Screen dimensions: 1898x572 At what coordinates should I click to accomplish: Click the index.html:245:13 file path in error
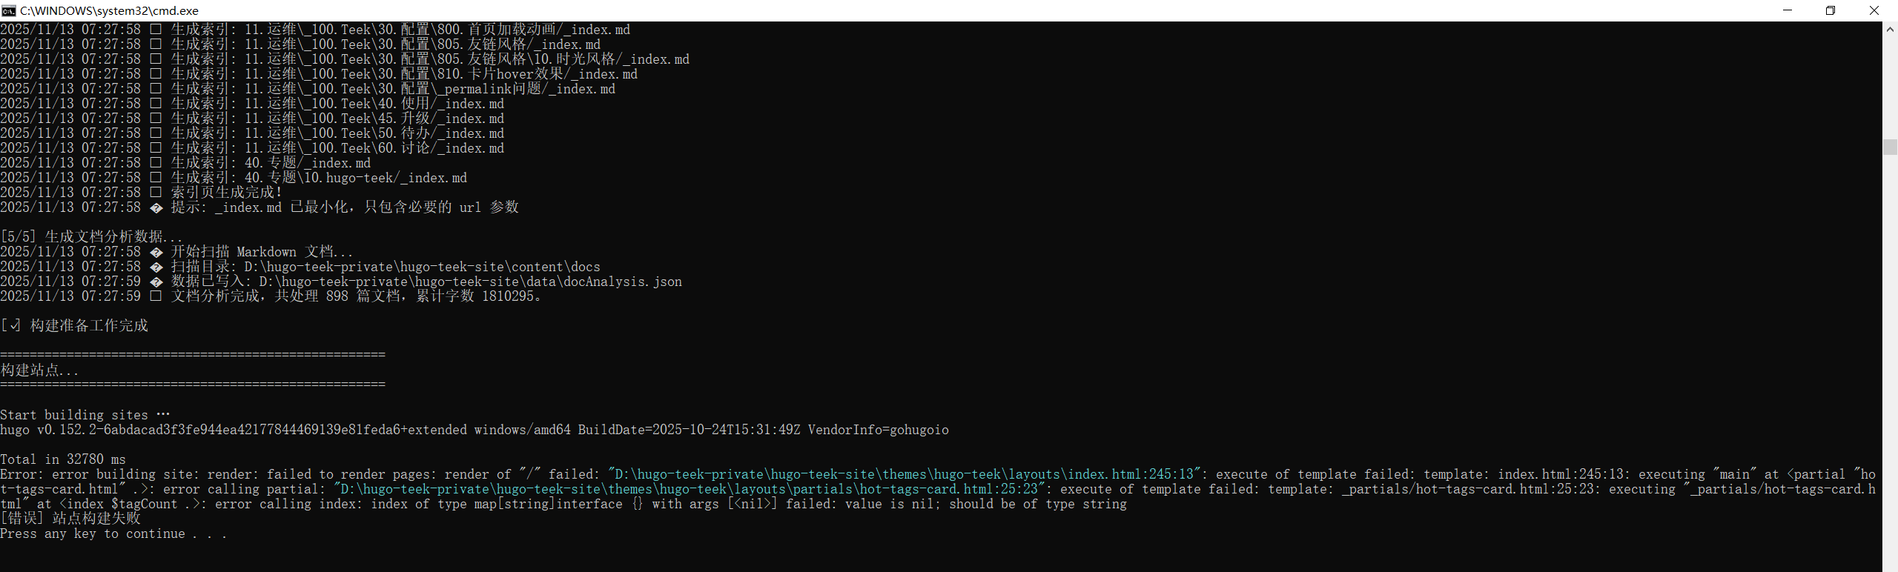click(x=904, y=474)
